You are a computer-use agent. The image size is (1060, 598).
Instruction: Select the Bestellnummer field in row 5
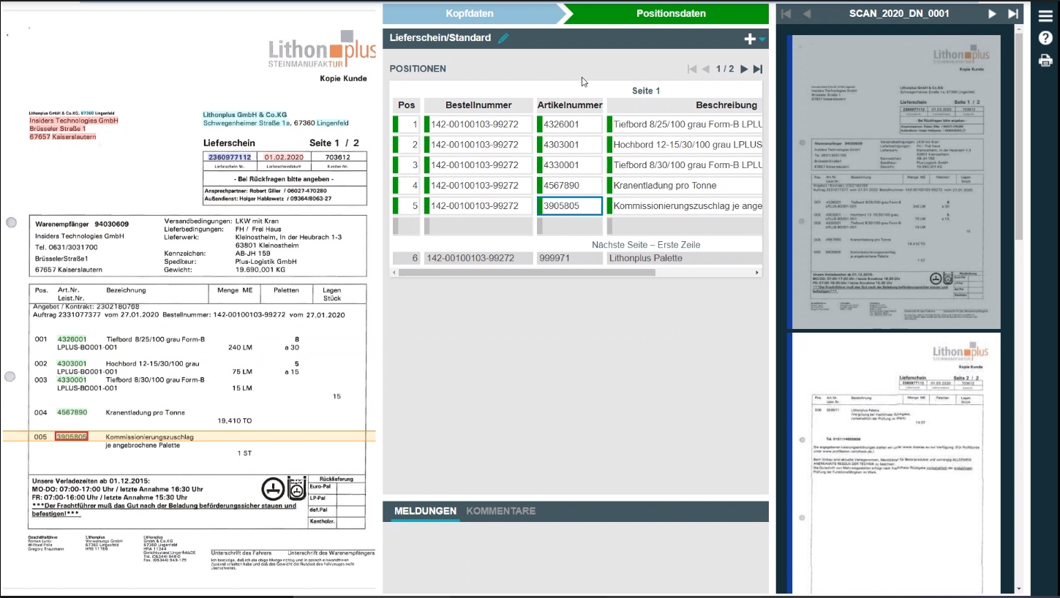click(x=478, y=206)
